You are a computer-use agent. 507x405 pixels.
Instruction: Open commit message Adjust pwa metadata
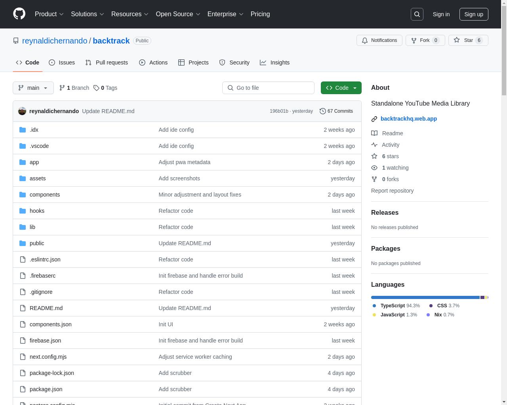click(x=185, y=162)
